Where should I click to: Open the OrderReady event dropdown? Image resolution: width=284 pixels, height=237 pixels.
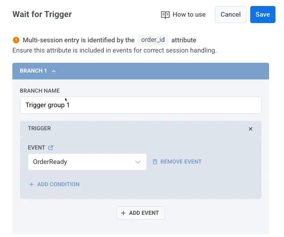pos(81,162)
